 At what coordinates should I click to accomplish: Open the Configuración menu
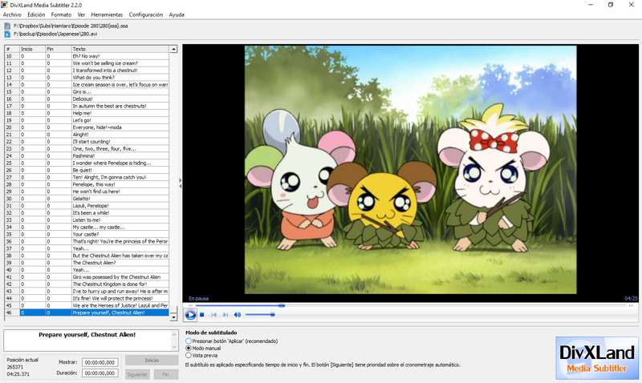pos(146,14)
